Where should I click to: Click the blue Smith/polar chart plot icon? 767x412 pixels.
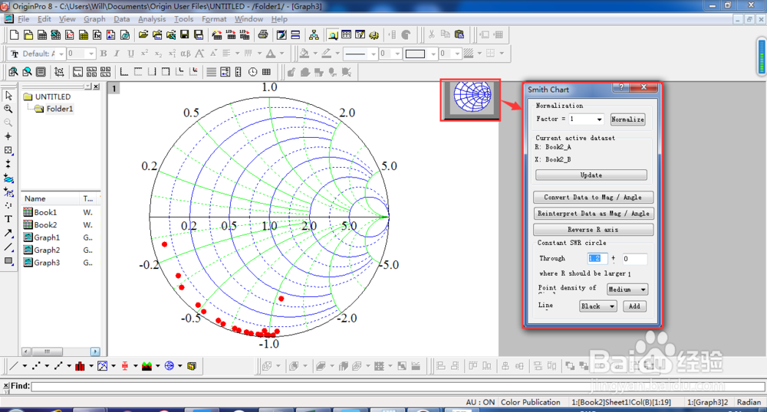point(170,365)
